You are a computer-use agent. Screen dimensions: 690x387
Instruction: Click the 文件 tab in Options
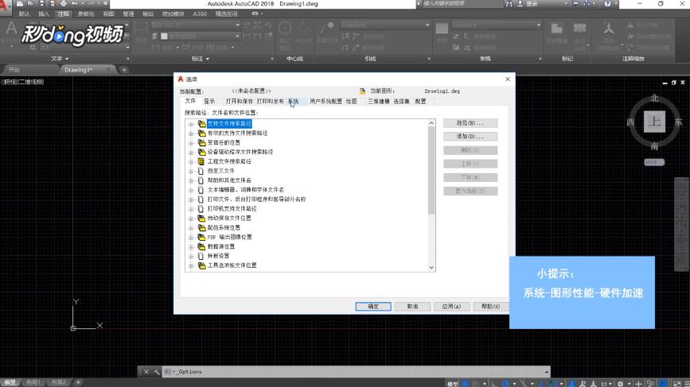pos(190,101)
